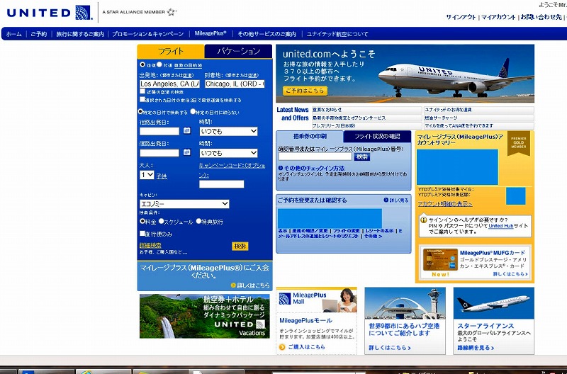
Task: Select 特定の日付で検索する radio button
Action: point(140,112)
